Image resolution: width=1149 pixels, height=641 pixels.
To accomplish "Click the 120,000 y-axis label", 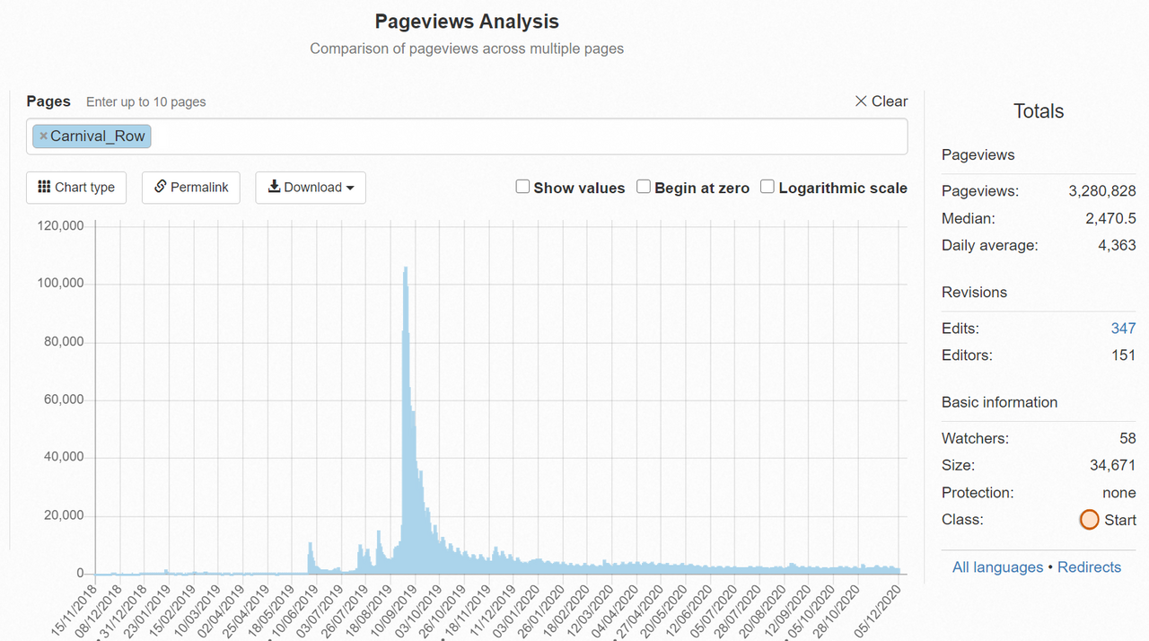I will (61, 226).
